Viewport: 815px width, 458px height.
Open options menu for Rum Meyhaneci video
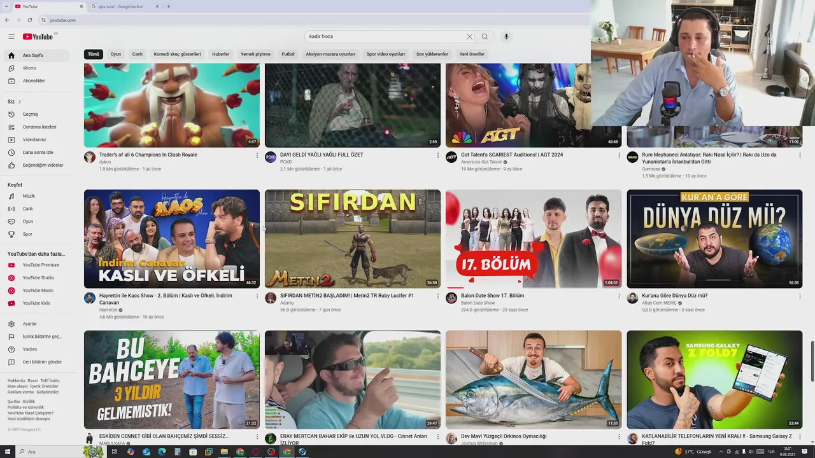point(800,155)
